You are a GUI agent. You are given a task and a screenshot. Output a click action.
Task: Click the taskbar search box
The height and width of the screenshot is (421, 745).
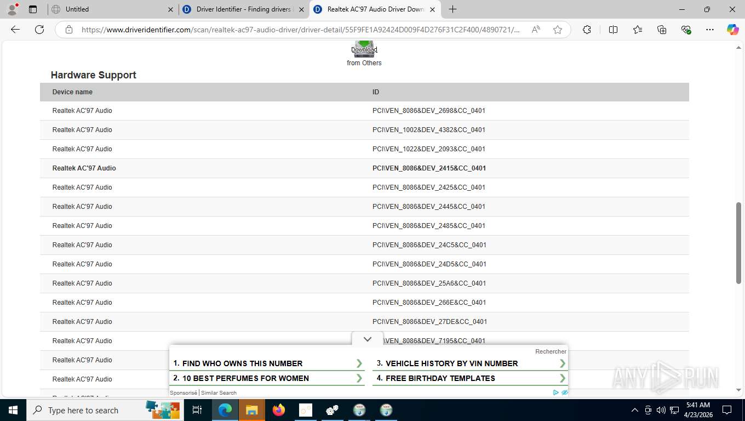[105, 410]
